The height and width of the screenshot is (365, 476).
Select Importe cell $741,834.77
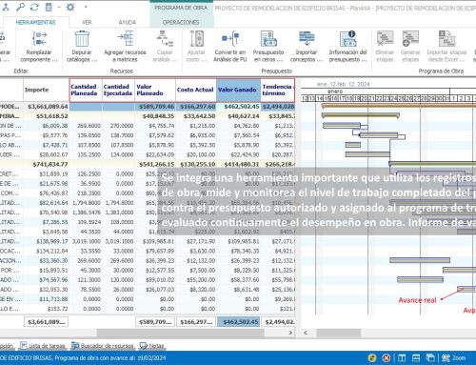point(47,164)
